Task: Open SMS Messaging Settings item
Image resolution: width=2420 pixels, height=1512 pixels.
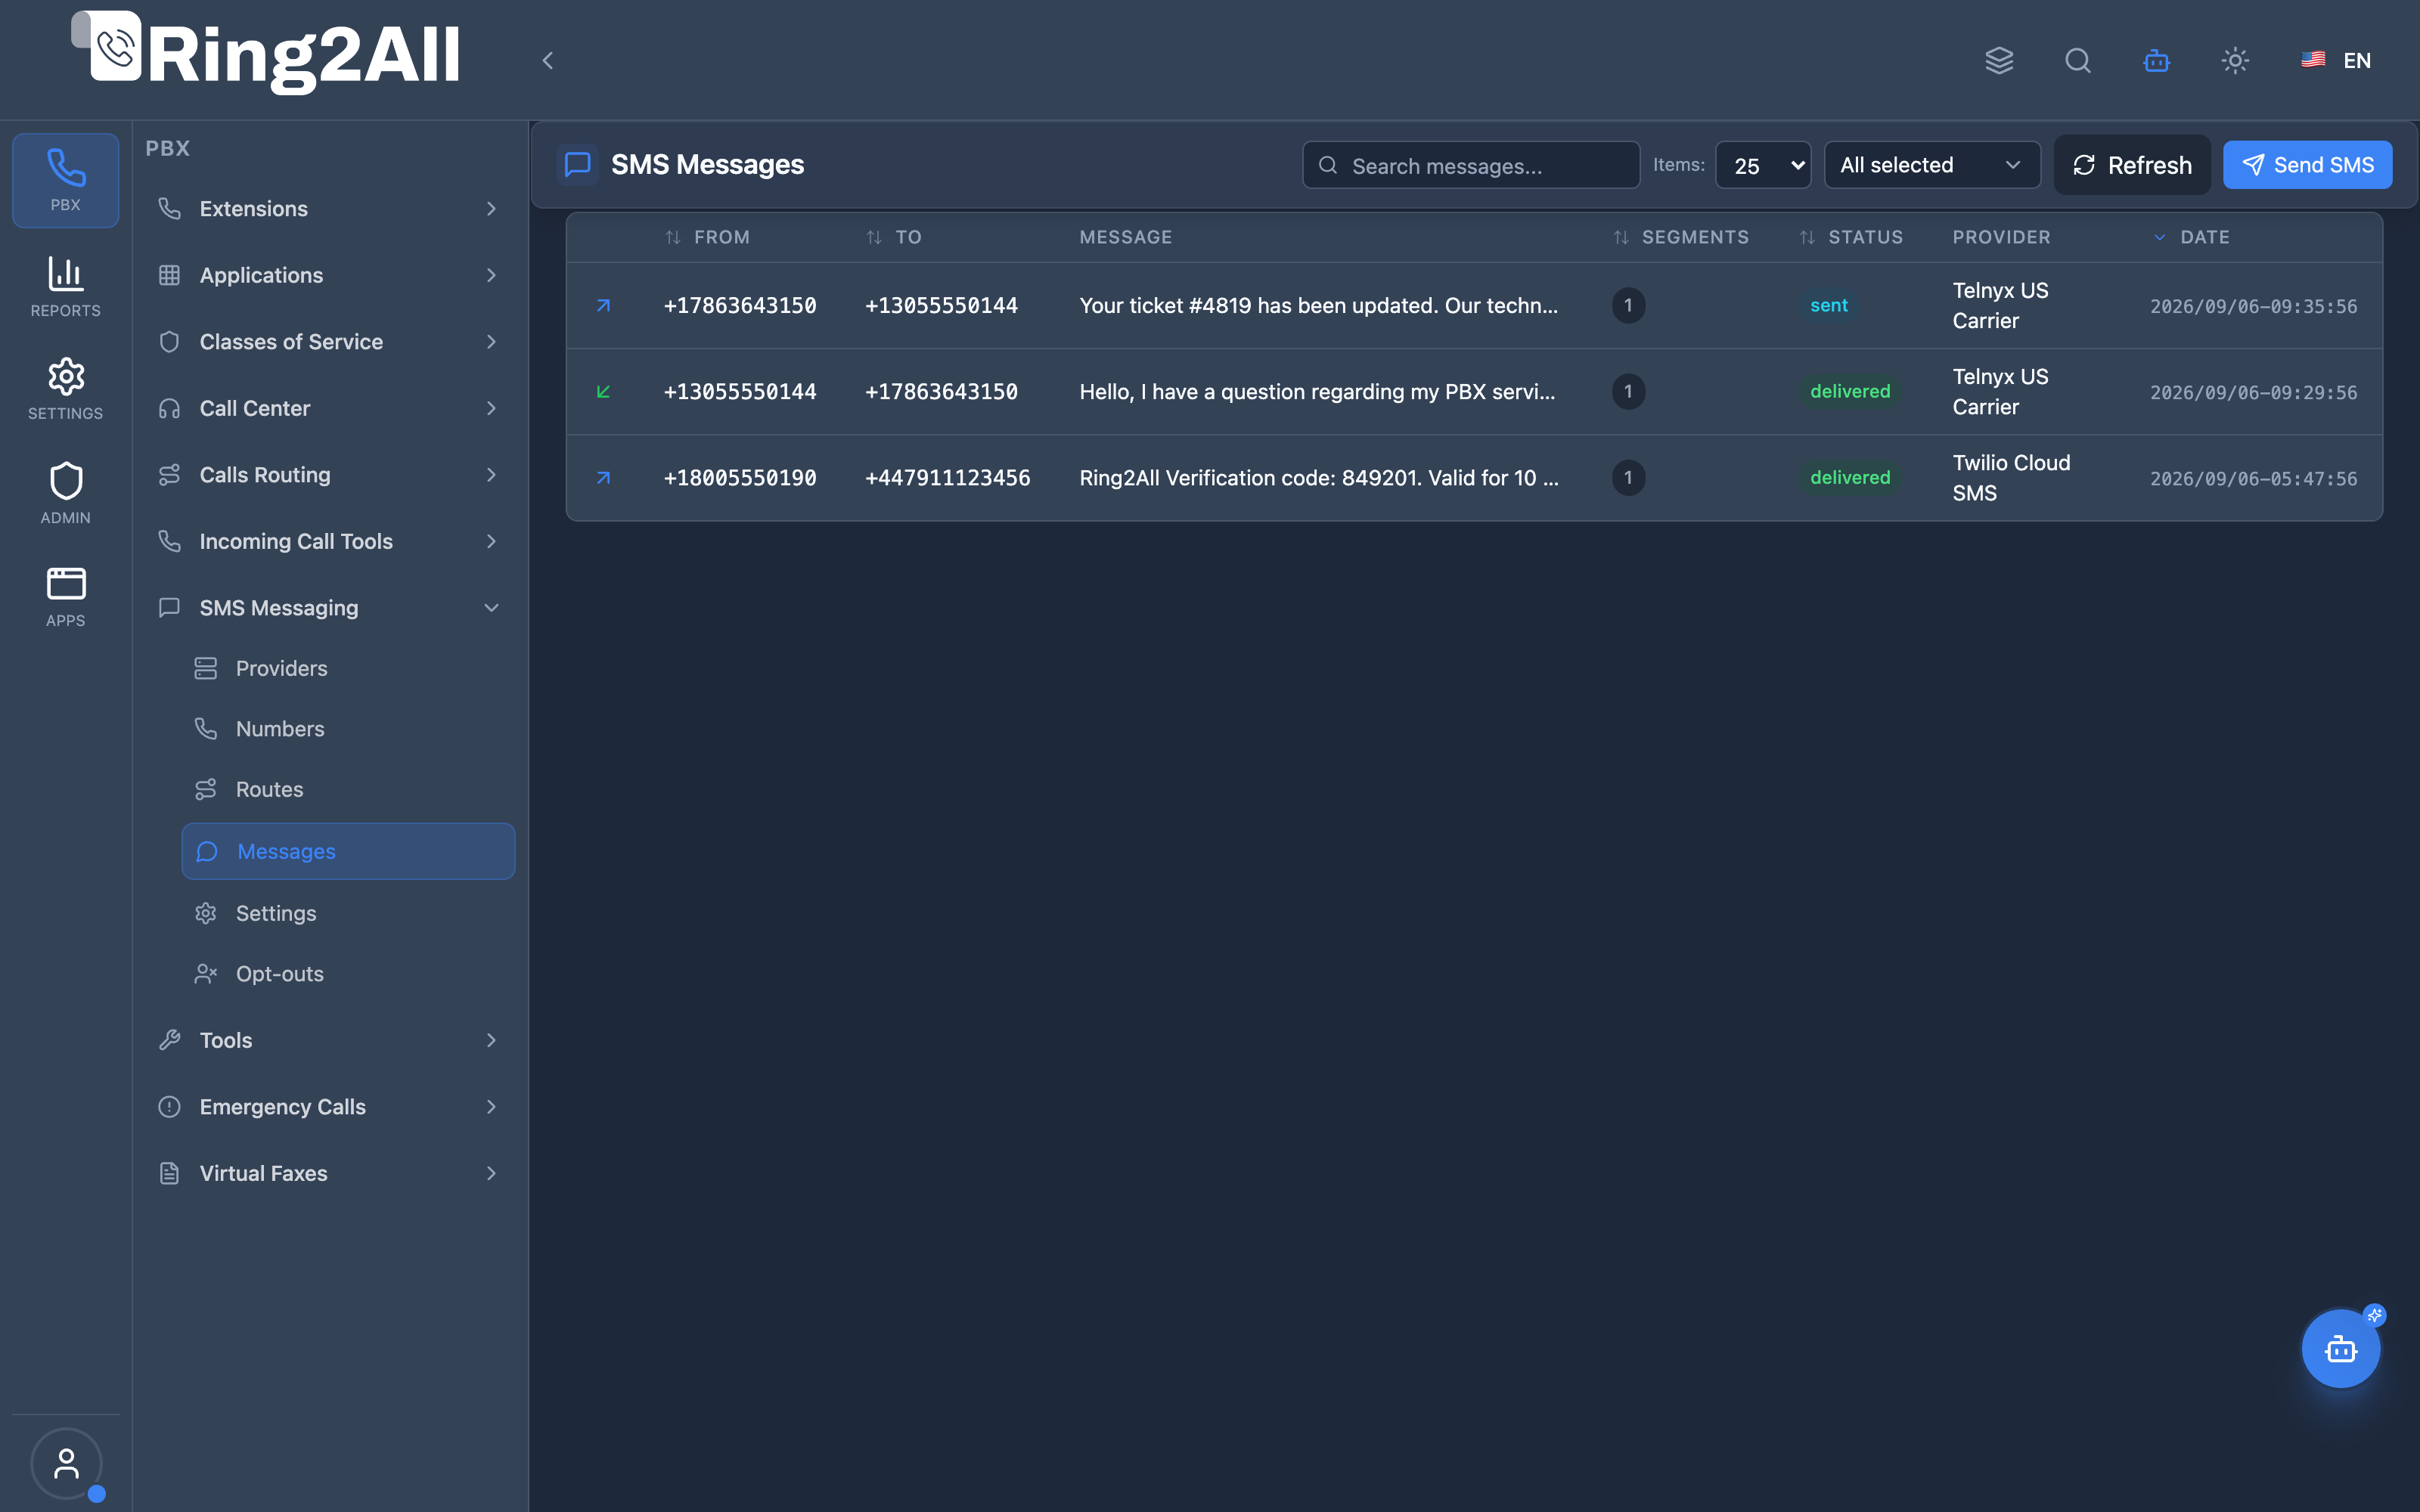Action: click(348, 913)
